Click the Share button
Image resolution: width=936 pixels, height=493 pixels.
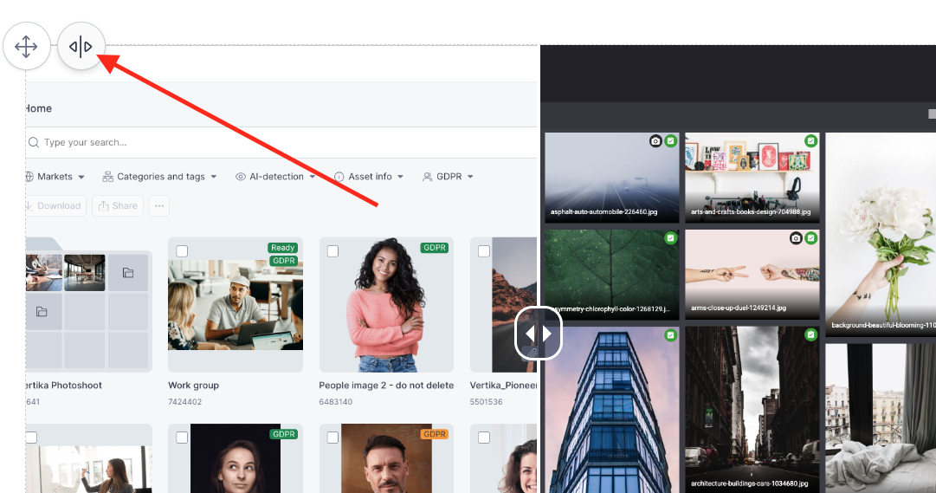click(x=118, y=205)
